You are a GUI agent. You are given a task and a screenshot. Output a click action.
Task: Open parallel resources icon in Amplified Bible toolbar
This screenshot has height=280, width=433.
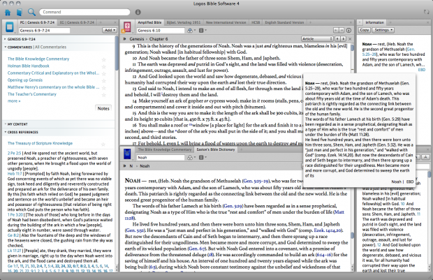point(203,31)
